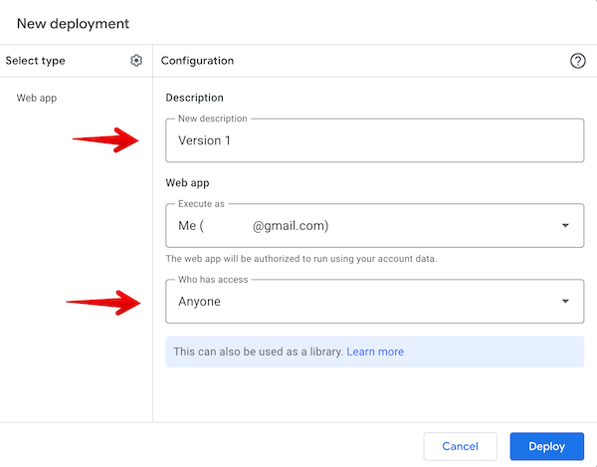Open the Who has access dropdown arrow

[x=565, y=302]
